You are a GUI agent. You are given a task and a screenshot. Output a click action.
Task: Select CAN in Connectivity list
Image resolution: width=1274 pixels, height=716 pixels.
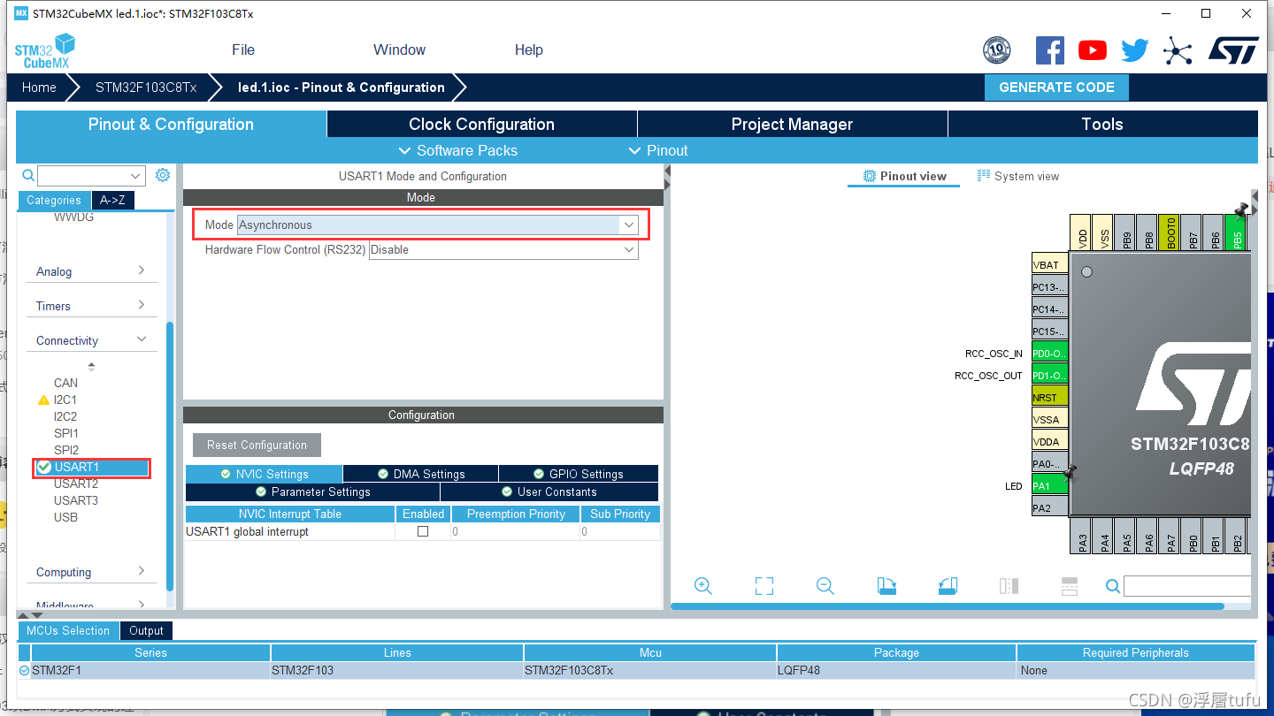coord(65,383)
